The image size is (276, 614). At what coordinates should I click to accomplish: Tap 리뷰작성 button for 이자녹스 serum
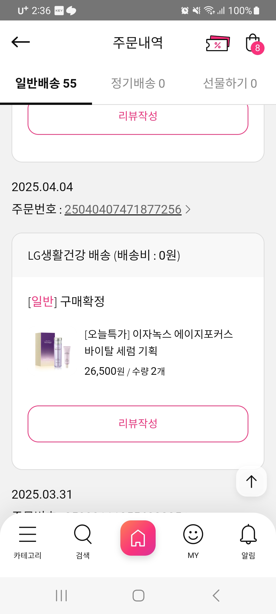138,424
